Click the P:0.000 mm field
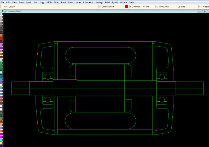The width and height of the screenshot is (209, 147). (135, 7)
